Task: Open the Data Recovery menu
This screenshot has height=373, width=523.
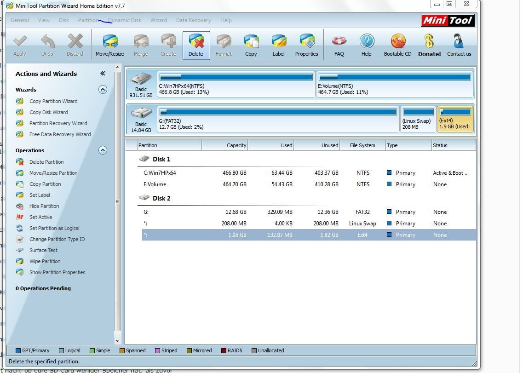Action: click(194, 20)
